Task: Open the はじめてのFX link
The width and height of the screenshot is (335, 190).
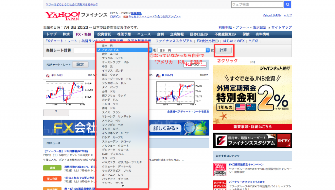Action: [x=234, y=41]
